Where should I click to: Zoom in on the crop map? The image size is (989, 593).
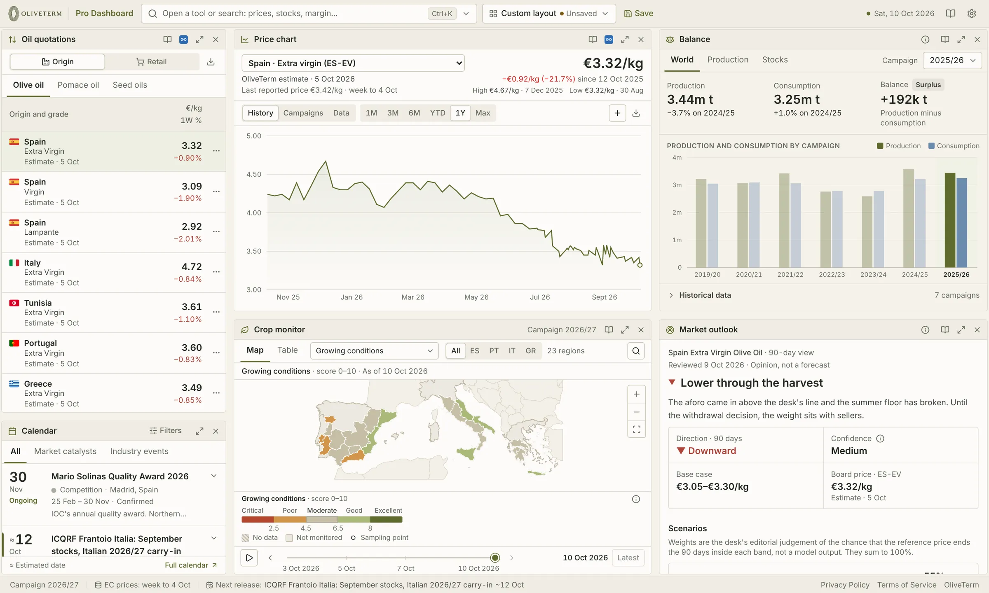pyautogui.click(x=636, y=394)
